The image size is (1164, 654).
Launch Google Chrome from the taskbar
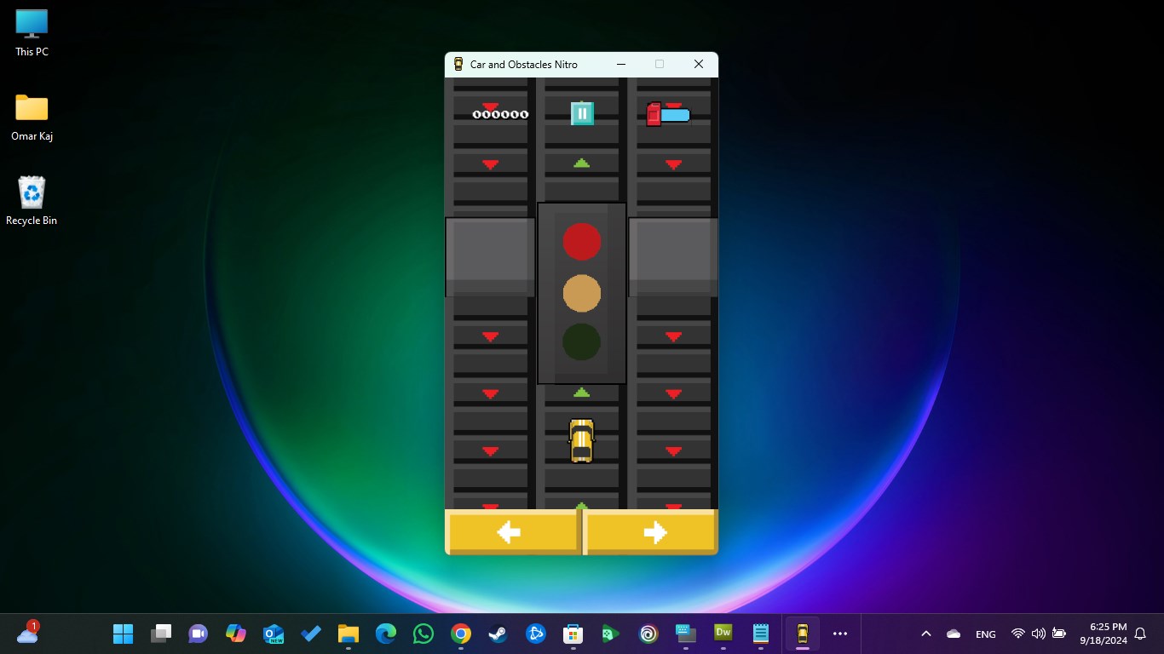pyautogui.click(x=460, y=634)
